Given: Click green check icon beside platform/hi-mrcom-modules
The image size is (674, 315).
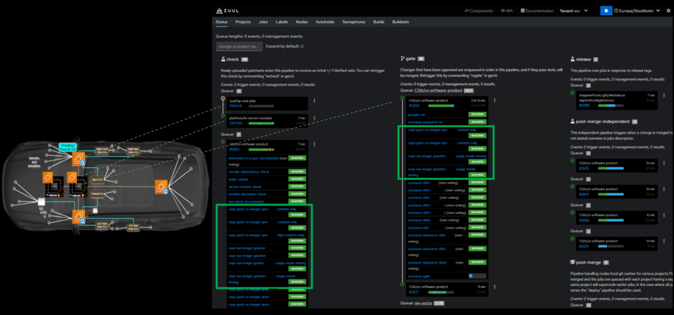Looking at the screenshot, I should click(x=222, y=116).
